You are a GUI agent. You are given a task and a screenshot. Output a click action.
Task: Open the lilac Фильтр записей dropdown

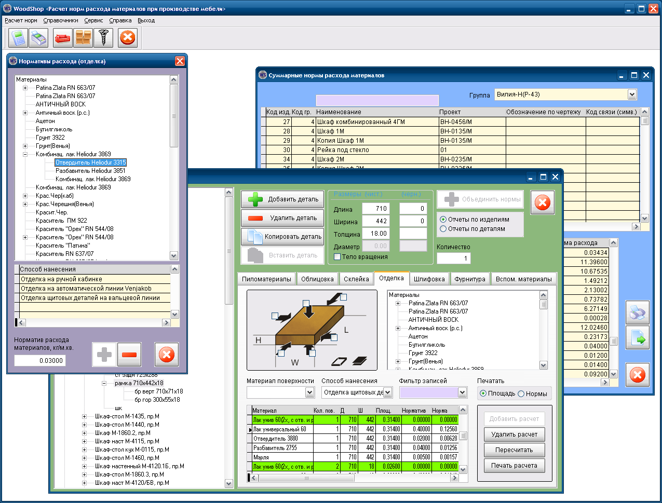pyautogui.click(x=463, y=392)
